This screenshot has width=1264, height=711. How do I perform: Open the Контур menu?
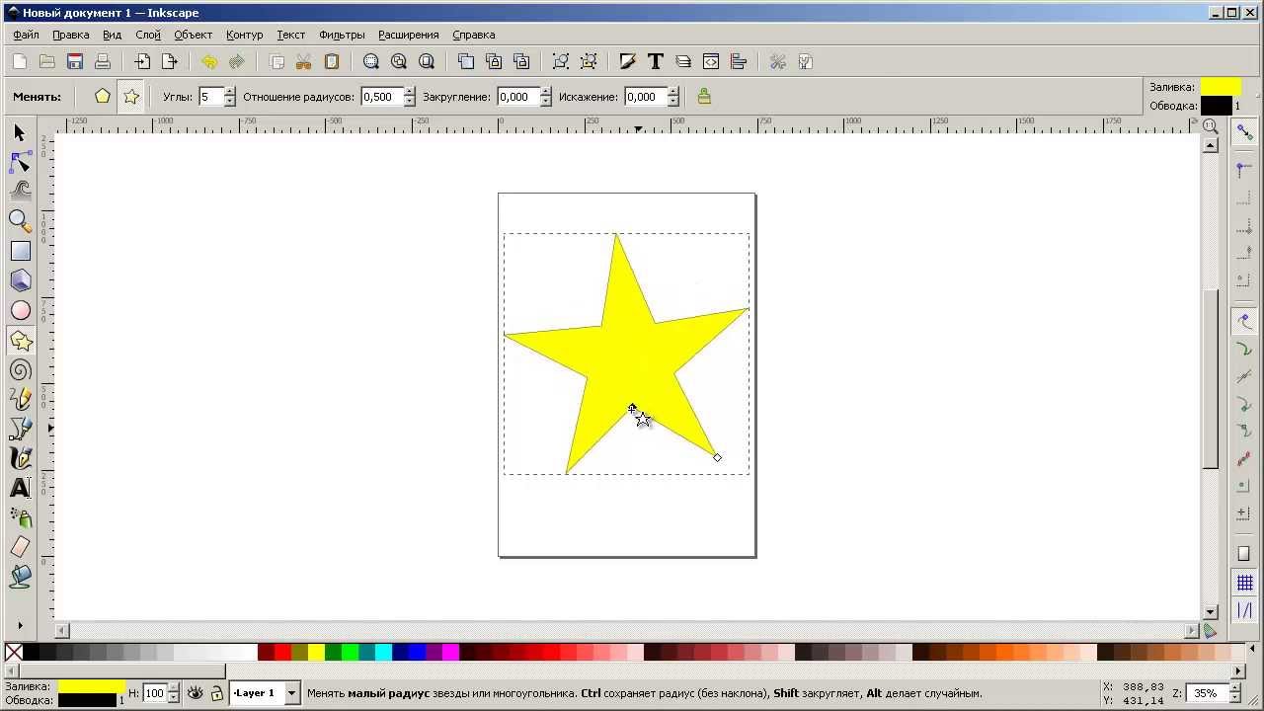point(244,35)
